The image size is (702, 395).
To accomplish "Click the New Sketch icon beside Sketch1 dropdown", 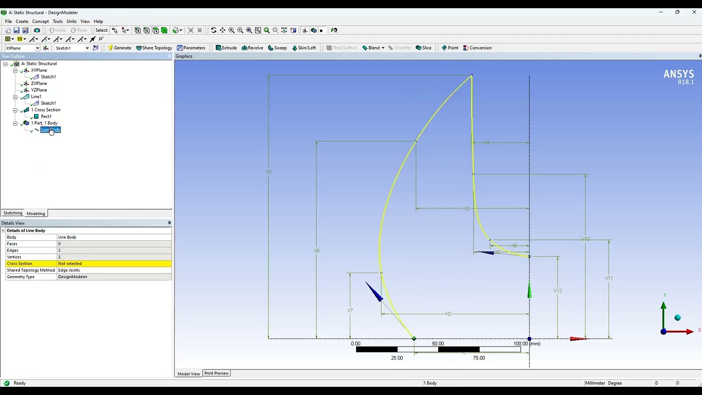I will [95, 48].
